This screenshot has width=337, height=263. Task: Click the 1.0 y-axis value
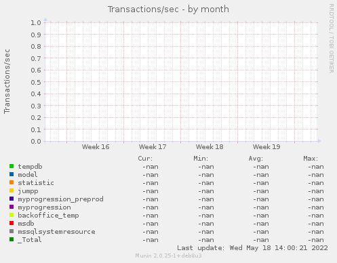pos(36,22)
